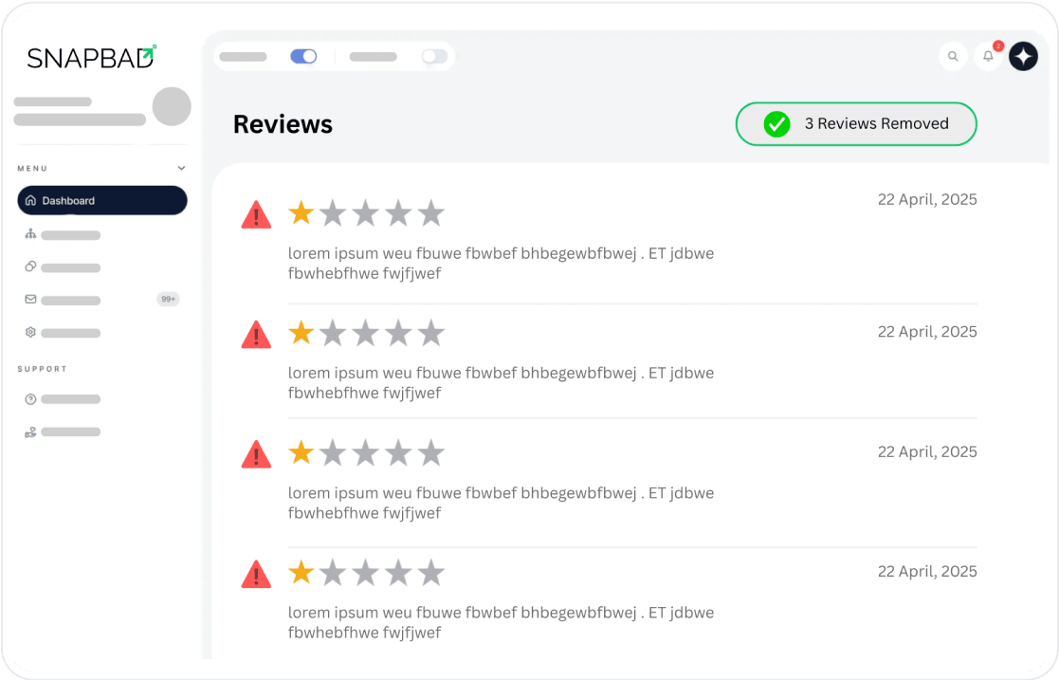Give the second review a five-star rating
This screenshot has height=680, width=1059.
pyautogui.click(x=432, y=332)
